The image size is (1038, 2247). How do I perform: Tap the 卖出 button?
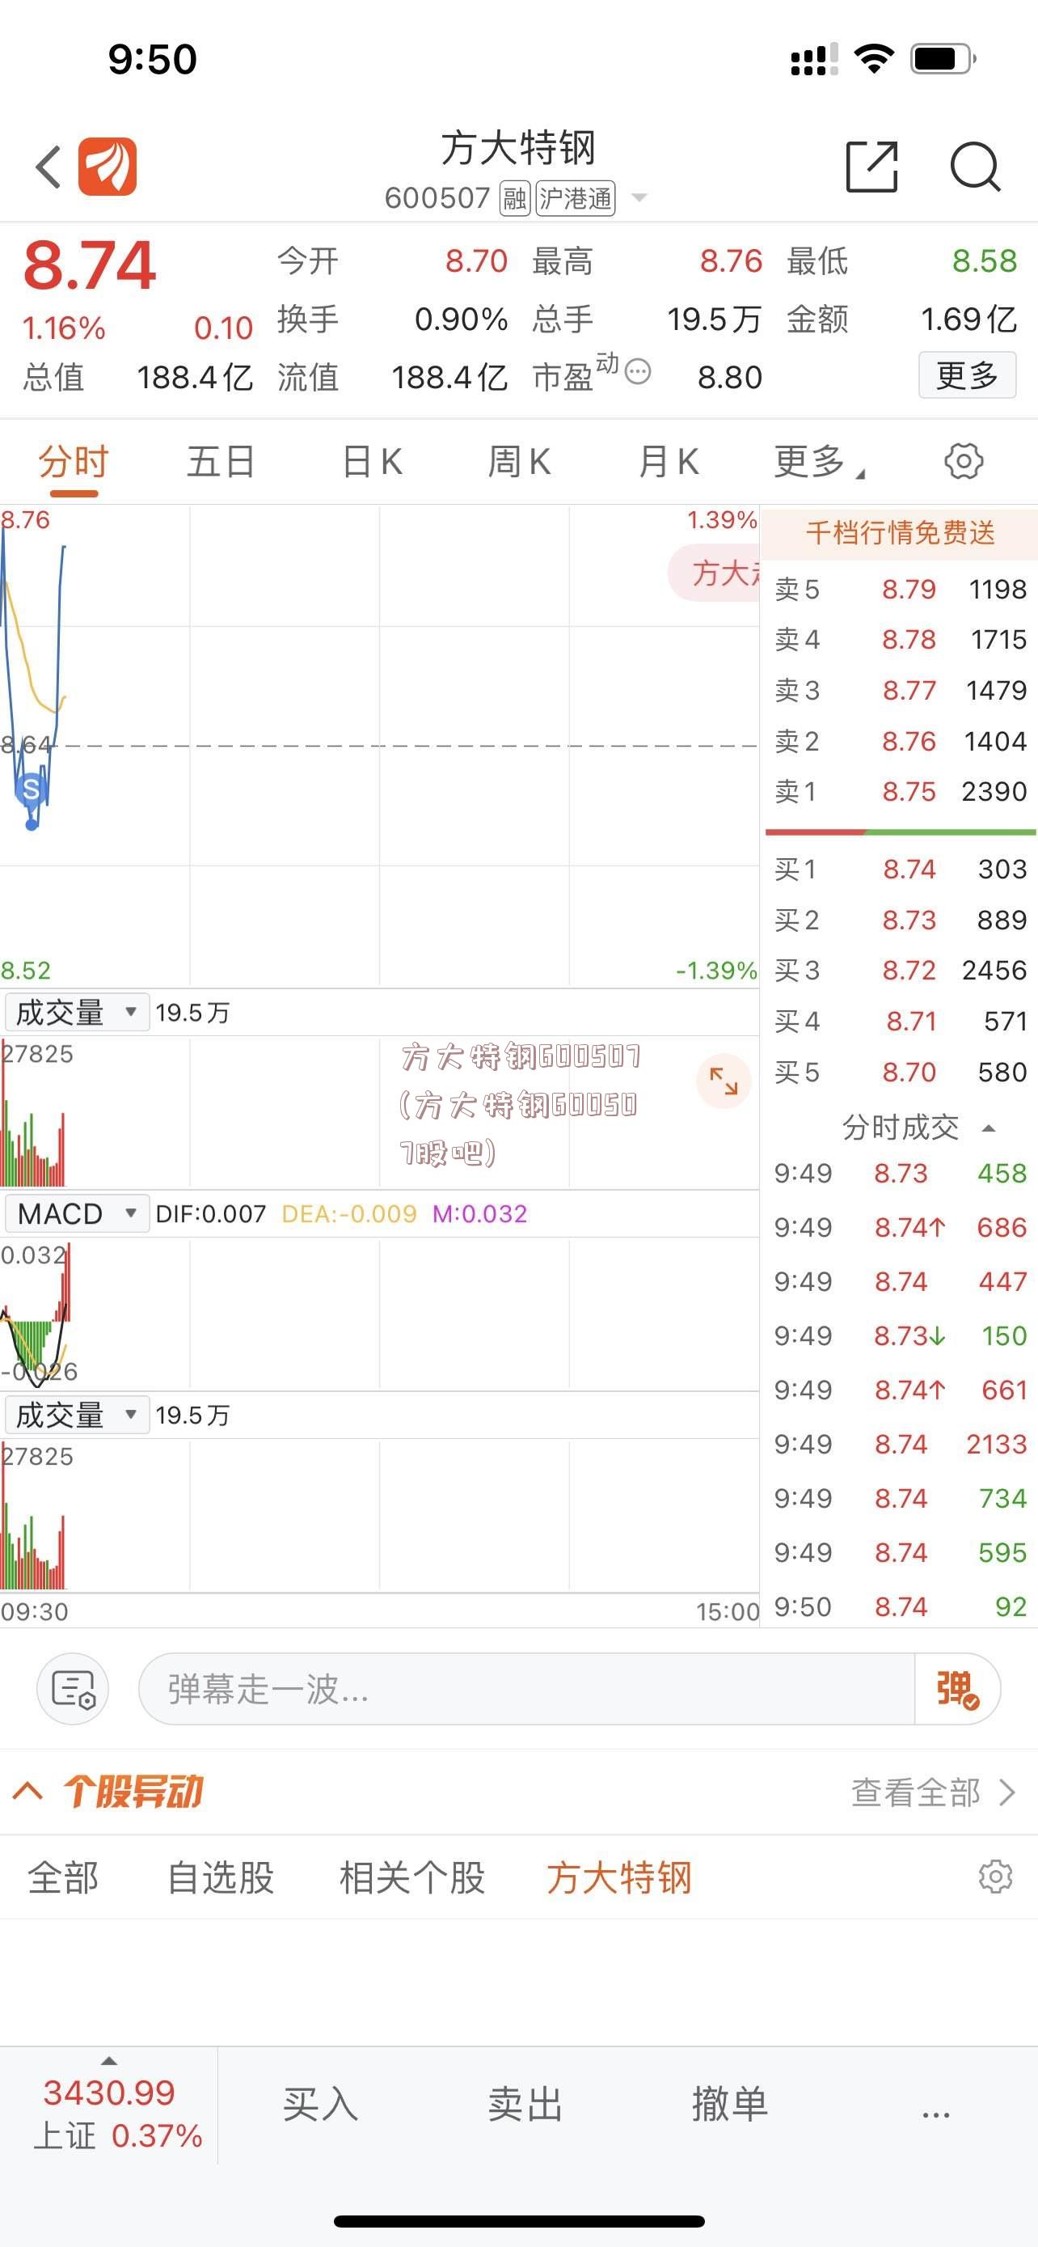525,2105
